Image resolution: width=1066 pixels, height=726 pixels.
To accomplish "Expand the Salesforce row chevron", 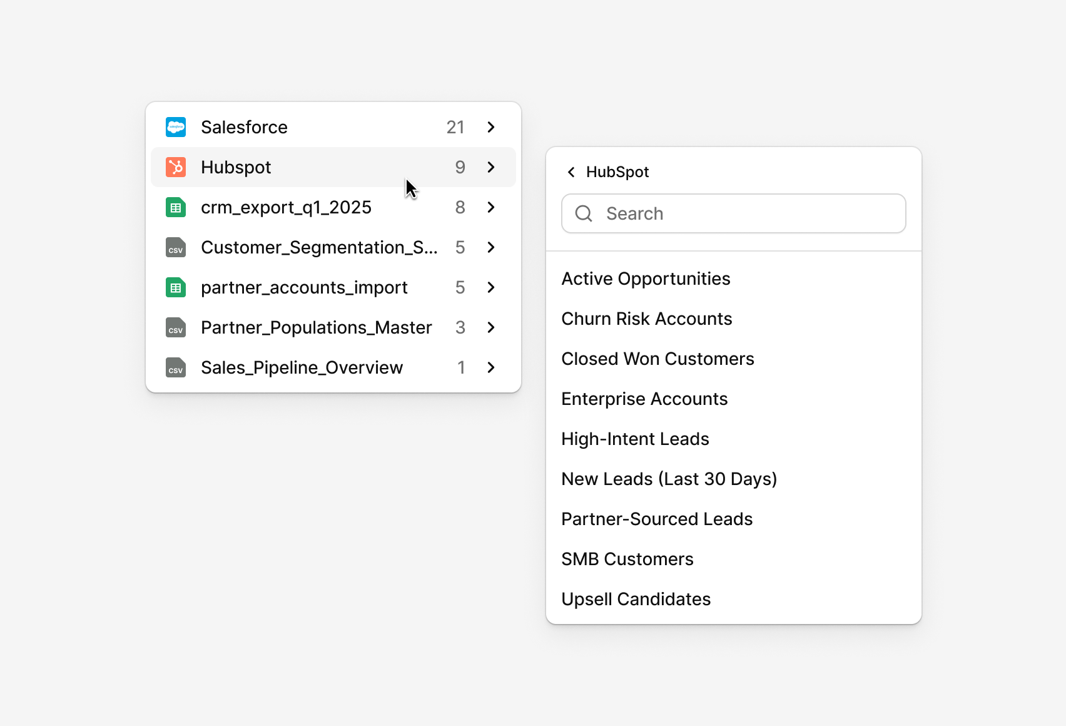I will click(491, 127).
